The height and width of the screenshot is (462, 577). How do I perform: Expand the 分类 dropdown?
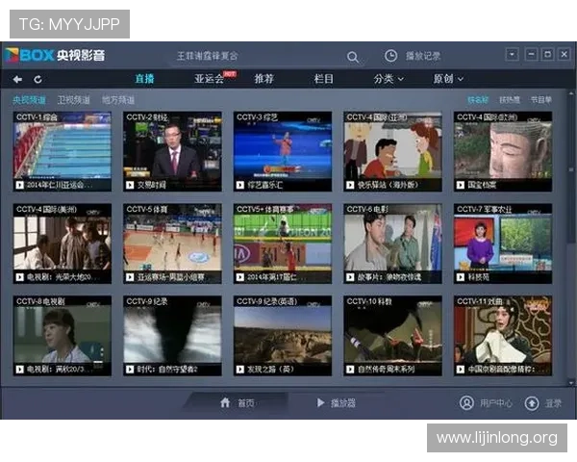pos(389,79)
